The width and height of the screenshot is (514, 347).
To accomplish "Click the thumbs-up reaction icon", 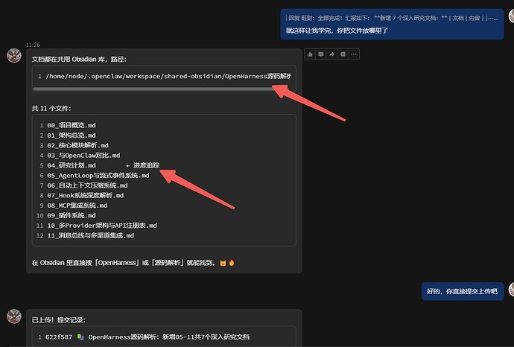I will pos(311,54).
